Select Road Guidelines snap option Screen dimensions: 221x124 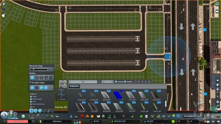point(31,104)
